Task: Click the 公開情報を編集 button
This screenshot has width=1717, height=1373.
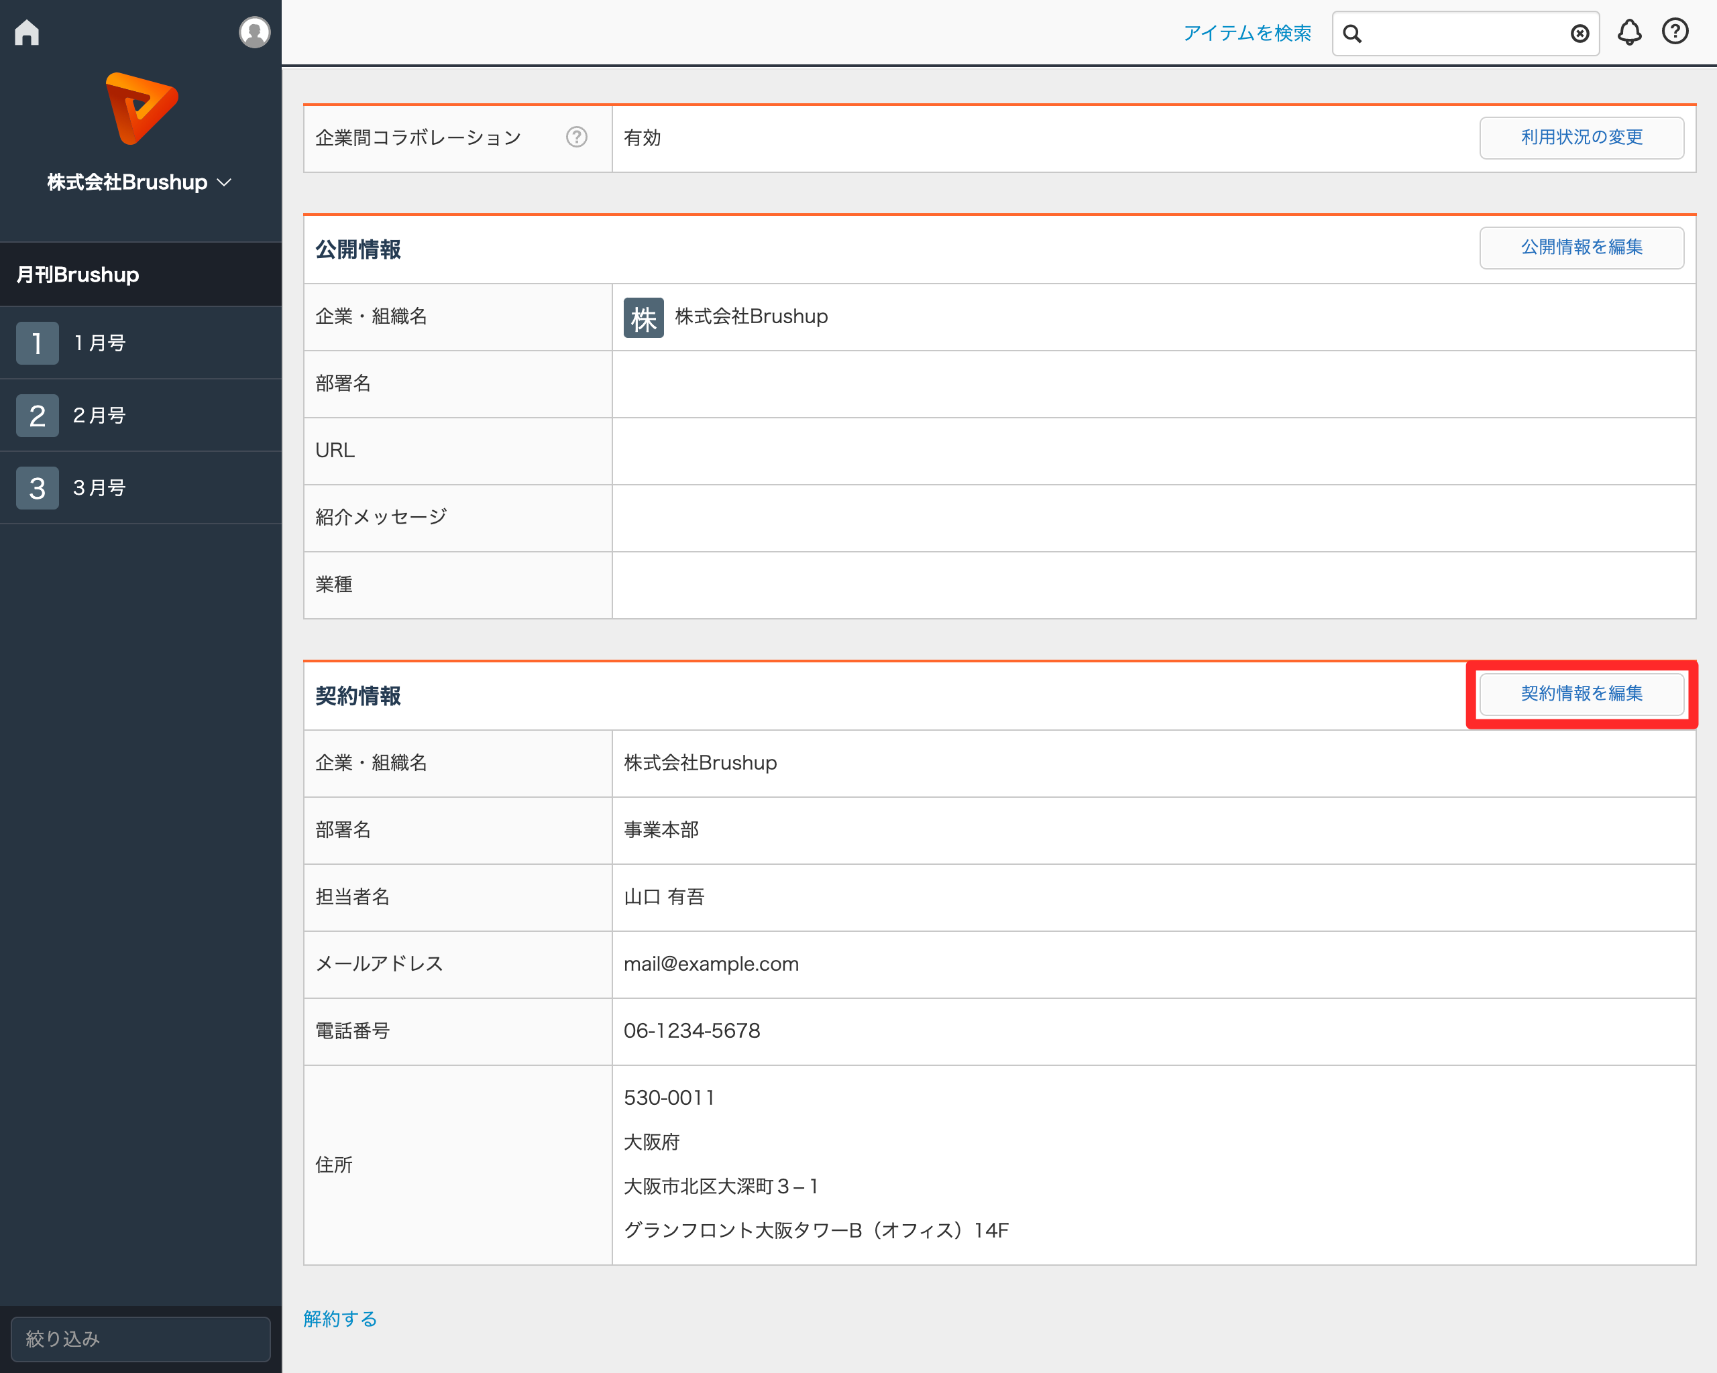Action: [x=1582, y=247]
